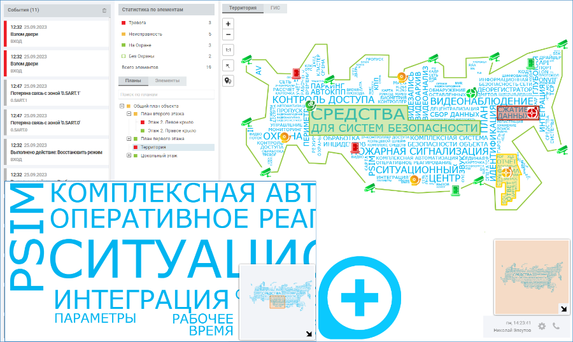This screenshot has height=342, width=573.
Task: Click orange Неисправность legend swatch
Action: (x=124, y=34)
